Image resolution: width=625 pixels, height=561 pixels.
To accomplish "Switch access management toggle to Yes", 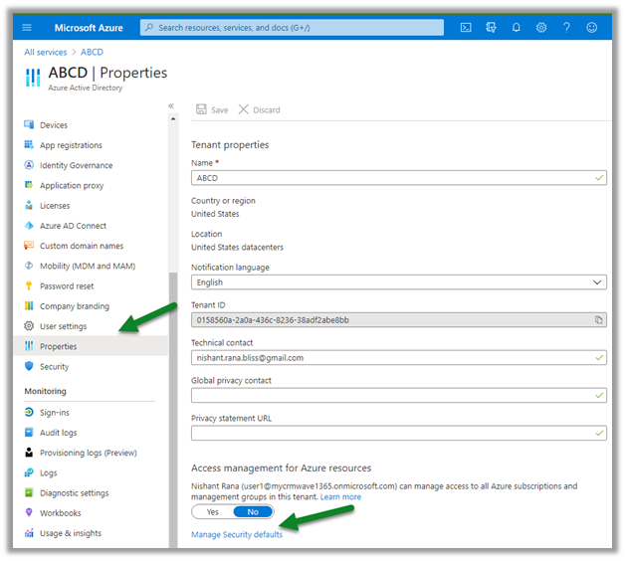I will click(212, 511).
